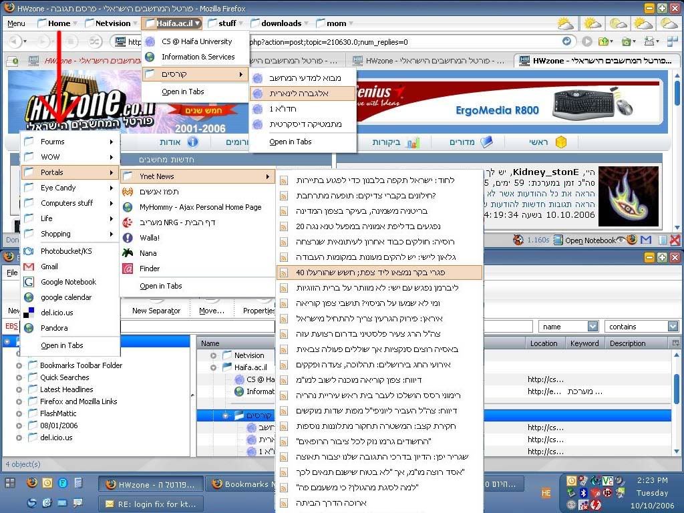This screenshot has width=684, height=513.
Task: Click the Go arrow next to the address bar
Action: pyautogui.click(x=587, y=41)
